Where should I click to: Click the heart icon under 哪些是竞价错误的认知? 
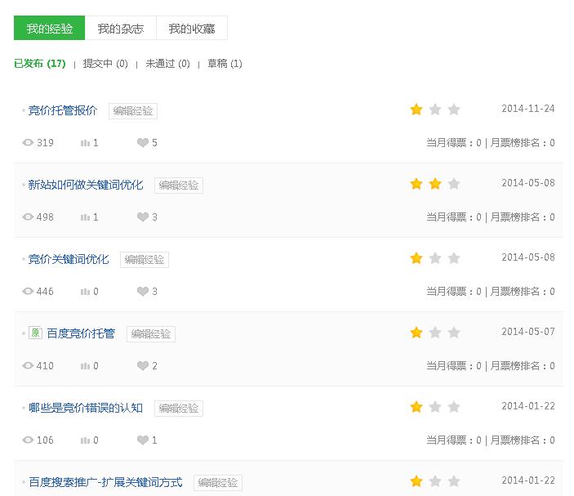[x=142, y=440]
